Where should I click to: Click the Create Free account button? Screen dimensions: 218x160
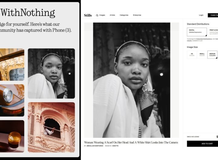(213, 15)
